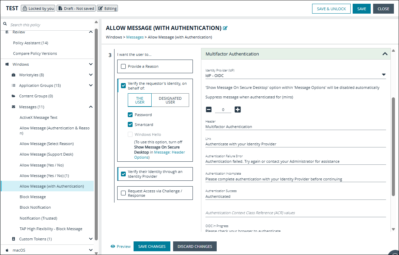
Task: Expand the macOS section in the sidebar
Action: tap(91, 250)
